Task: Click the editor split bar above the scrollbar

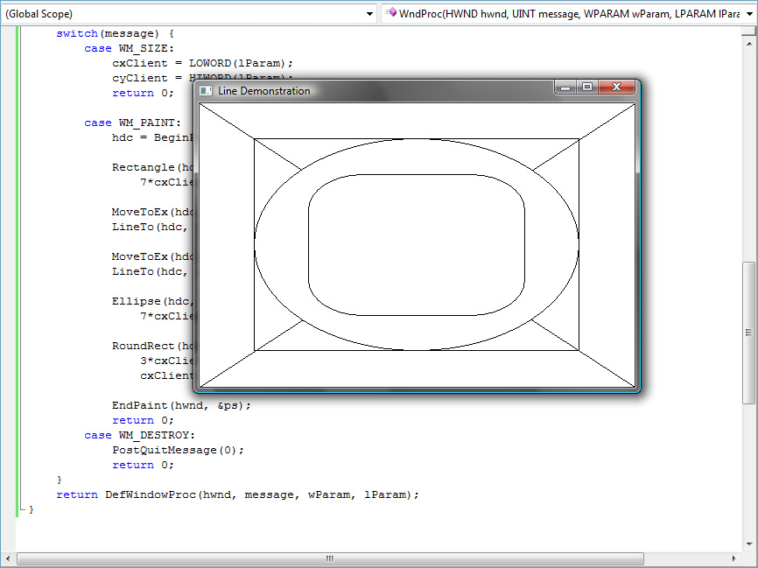Action: (749, 31)
